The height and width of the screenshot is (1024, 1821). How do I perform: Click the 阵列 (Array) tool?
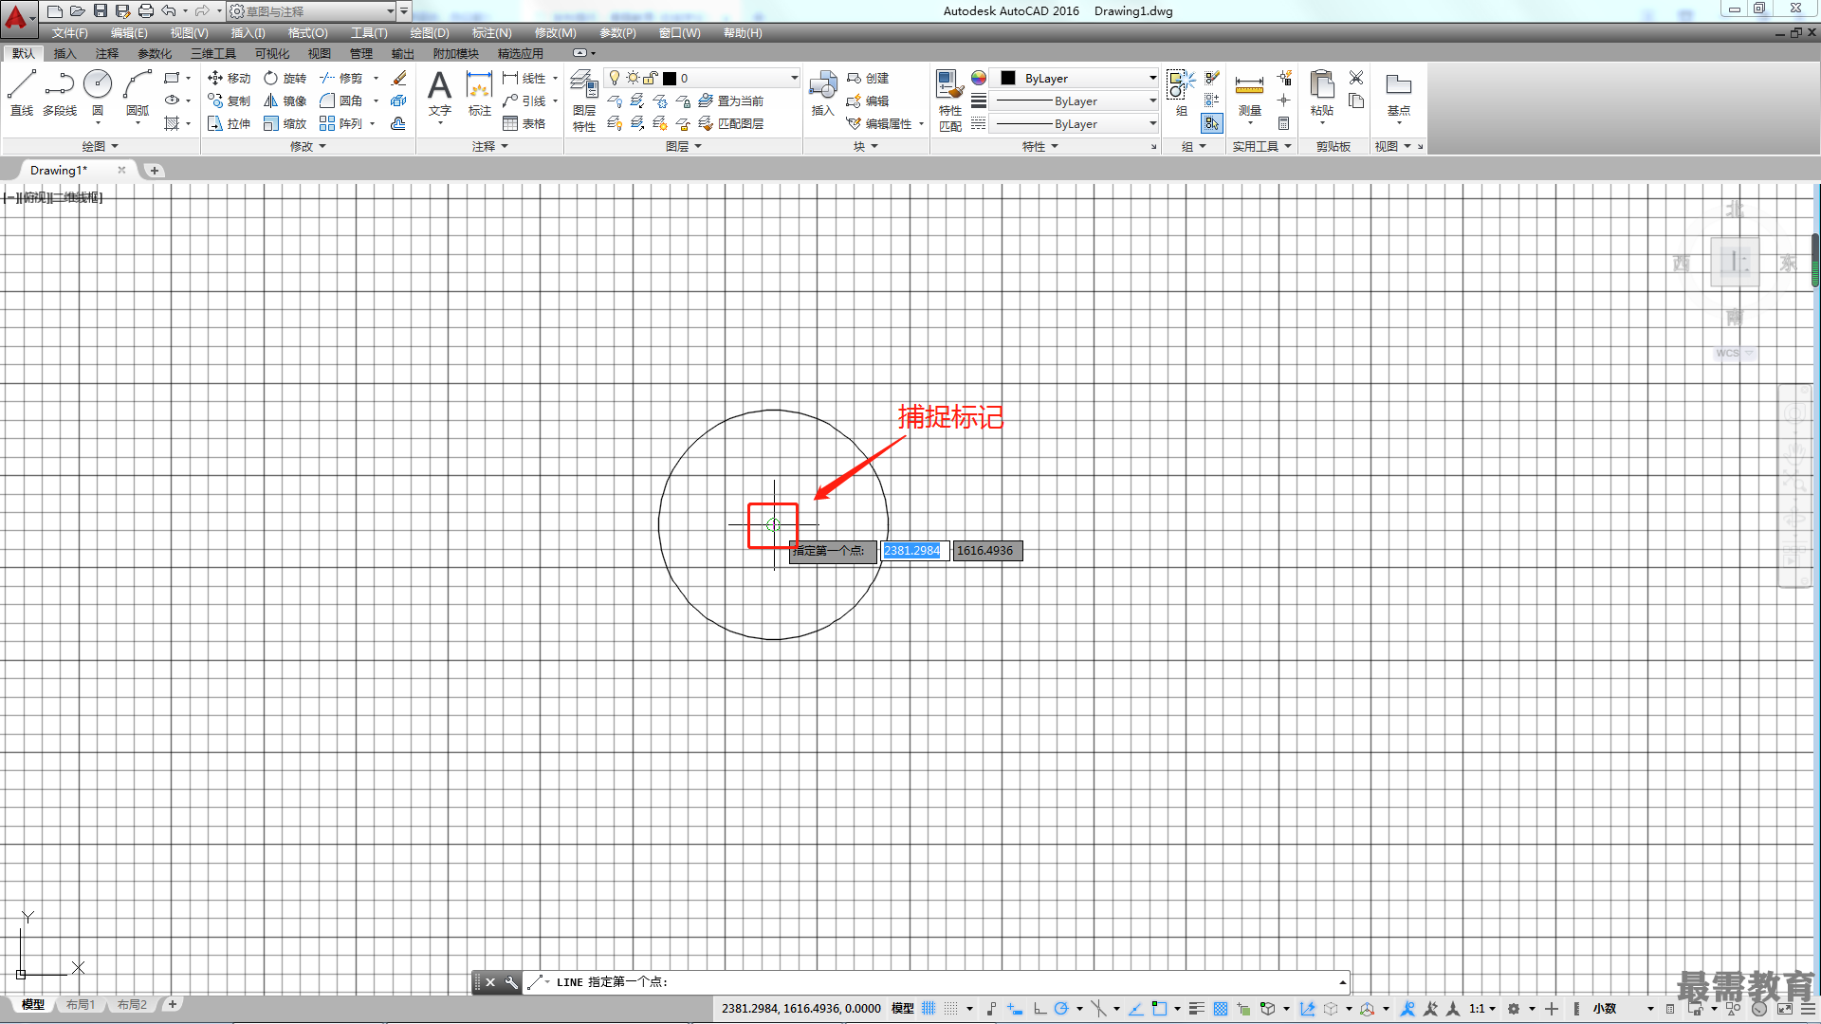point(340,123)
